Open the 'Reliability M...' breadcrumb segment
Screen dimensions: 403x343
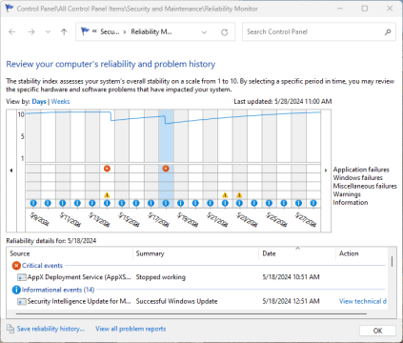(x=151, y=31)
